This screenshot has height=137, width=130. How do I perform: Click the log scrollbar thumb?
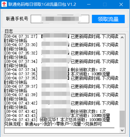[x=122, y=119]
